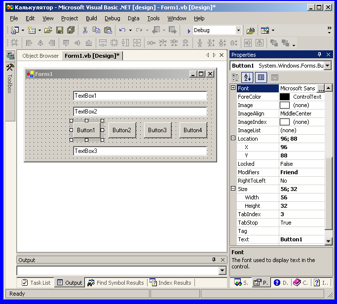
Task: Click the Open File folder icon
Action: tap(48, 30)
